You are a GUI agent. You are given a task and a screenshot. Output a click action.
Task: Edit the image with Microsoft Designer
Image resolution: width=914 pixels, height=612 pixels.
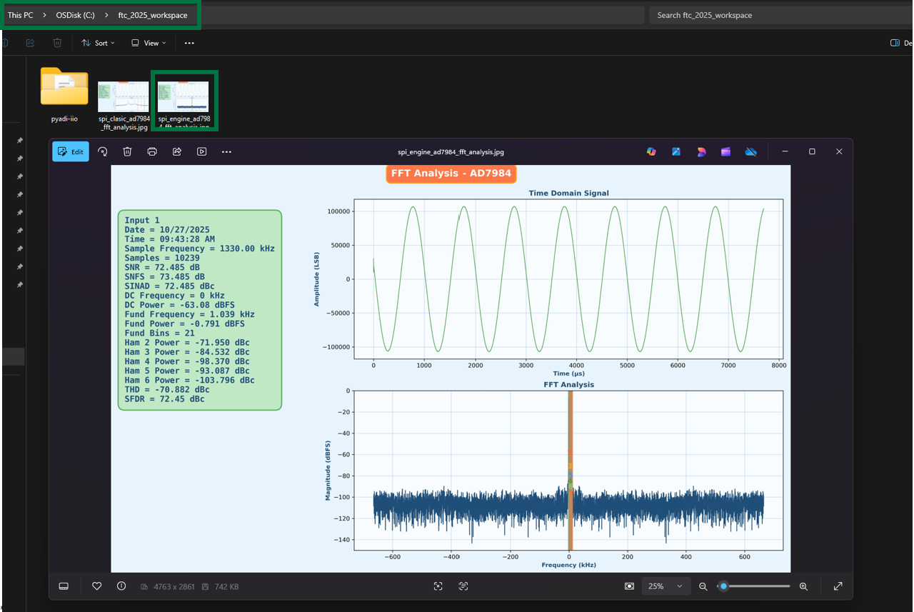click(701, 151)
